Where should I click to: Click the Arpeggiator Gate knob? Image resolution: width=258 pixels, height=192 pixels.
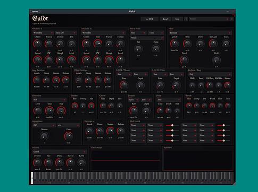coord(68,137)
